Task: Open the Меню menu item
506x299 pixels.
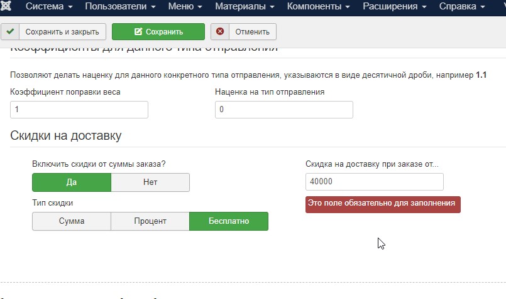Action: 185,7
